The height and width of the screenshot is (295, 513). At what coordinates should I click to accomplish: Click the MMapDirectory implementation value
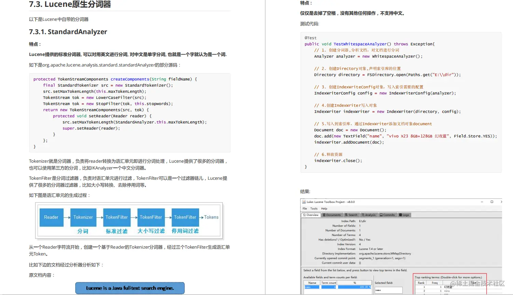[x=385, y=253]
